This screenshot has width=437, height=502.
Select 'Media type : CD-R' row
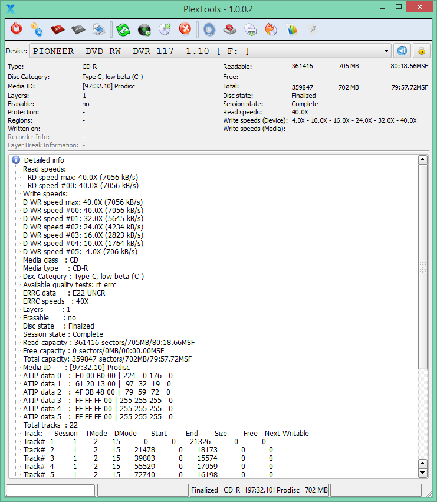[x=55, y=268]
